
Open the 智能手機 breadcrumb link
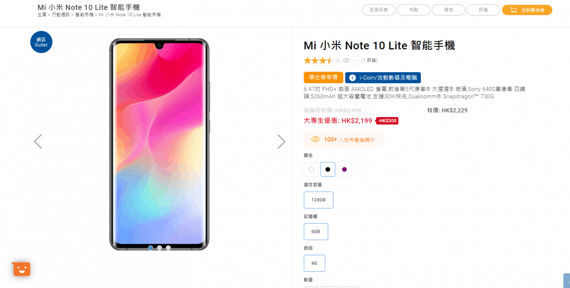(85, 15)
